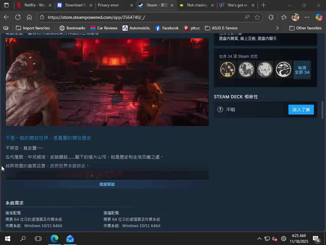Image resolution: width=326 pixels, height=245 pixels.
Task: Open the browser home page
Action: (29, 17)
